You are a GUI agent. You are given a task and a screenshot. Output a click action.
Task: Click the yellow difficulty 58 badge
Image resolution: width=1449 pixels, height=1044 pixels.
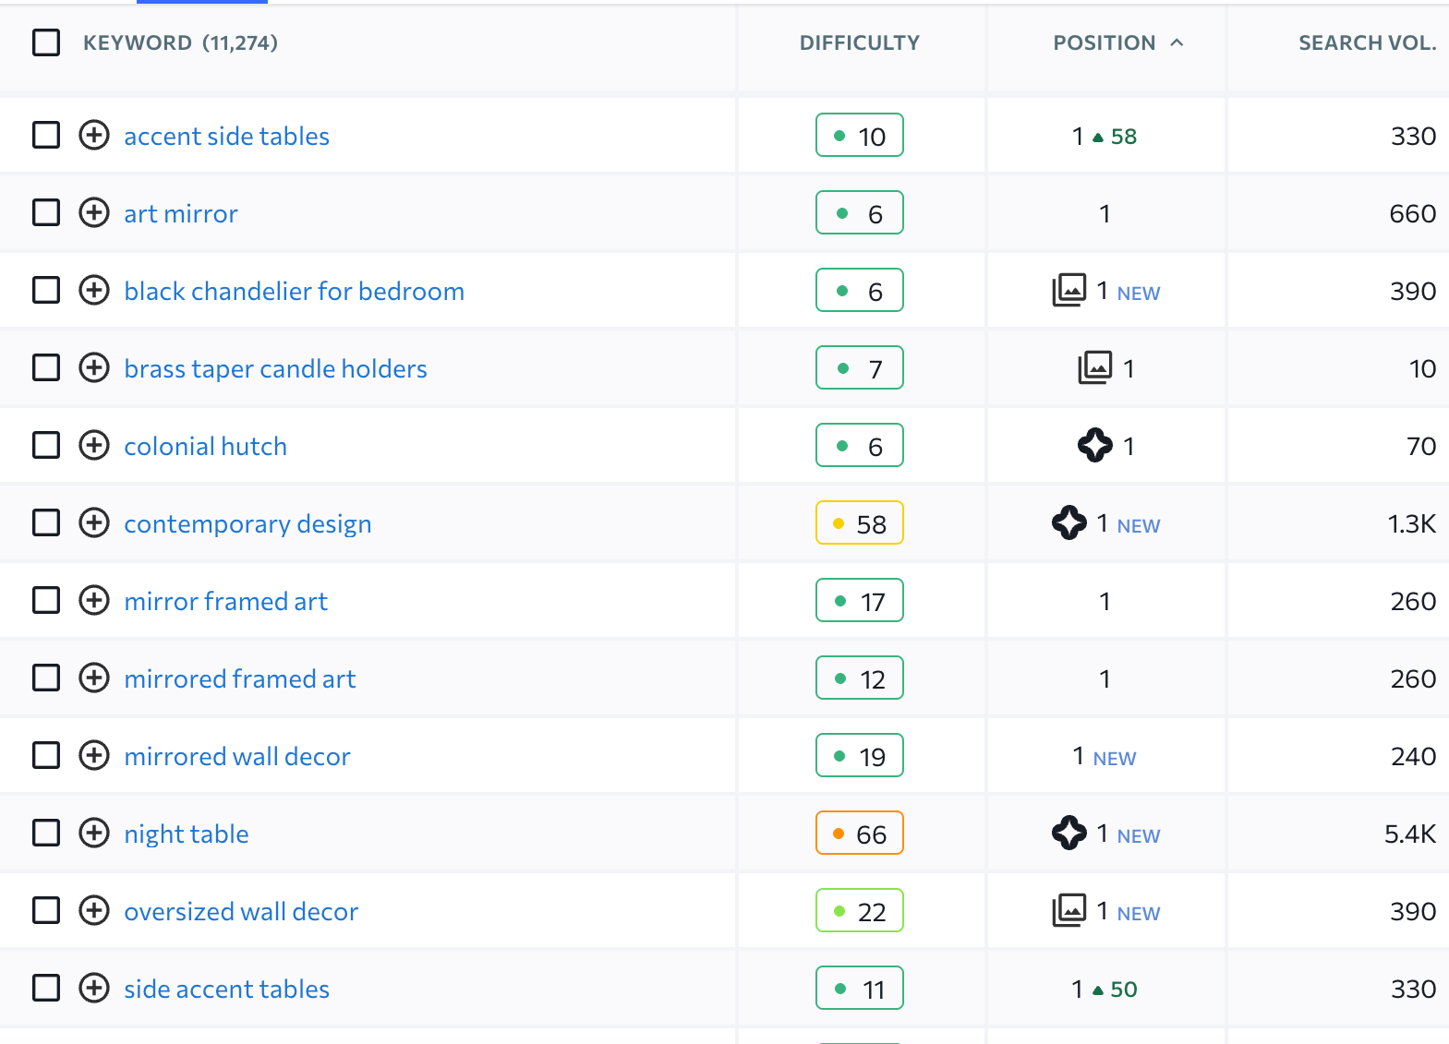[x=860, y=523]
